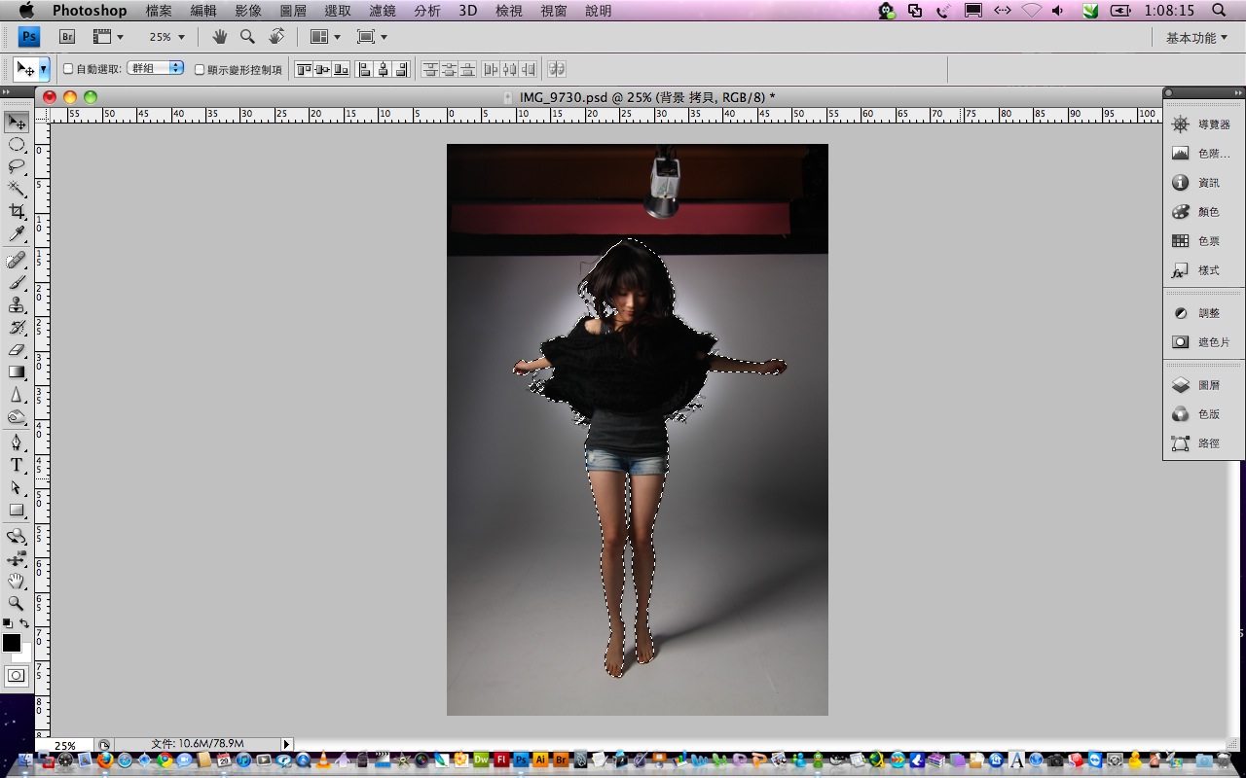Select the Magic Wand tool
Screen dimensions: 1246x778
click(x=17, y=189)
